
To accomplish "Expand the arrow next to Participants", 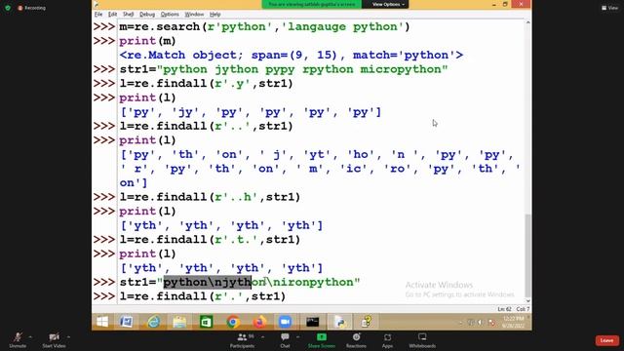I will [262, 337].
